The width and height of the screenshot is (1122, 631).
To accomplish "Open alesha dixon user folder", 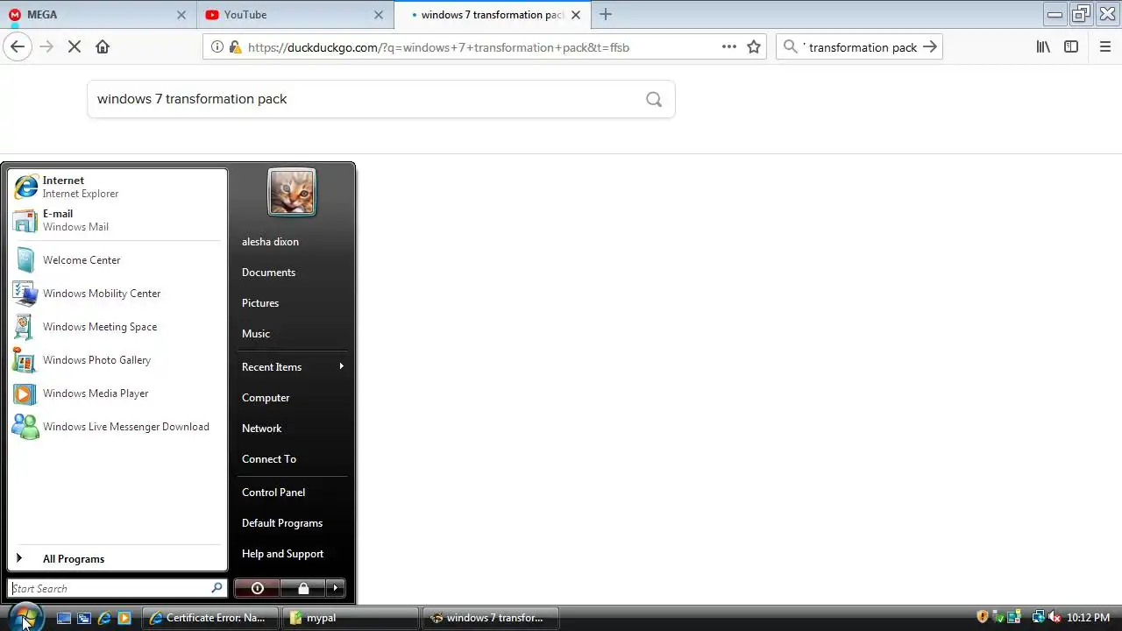I will [x=292, y=242].
